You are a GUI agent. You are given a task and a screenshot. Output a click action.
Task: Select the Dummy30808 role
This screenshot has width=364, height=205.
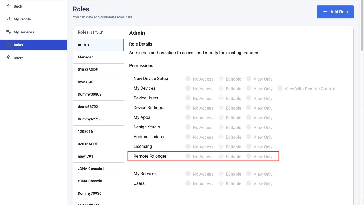pyautogui.click(x=89, y=94)
